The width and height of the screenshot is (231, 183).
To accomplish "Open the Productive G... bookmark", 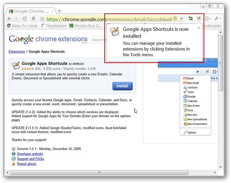I will click(x=86, y=26).
